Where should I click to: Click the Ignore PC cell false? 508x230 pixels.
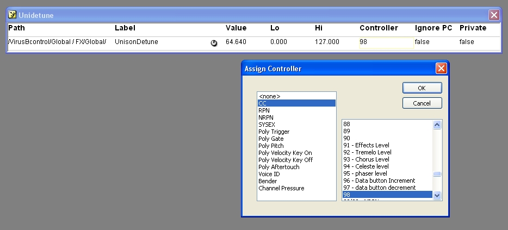click(422, 42)
